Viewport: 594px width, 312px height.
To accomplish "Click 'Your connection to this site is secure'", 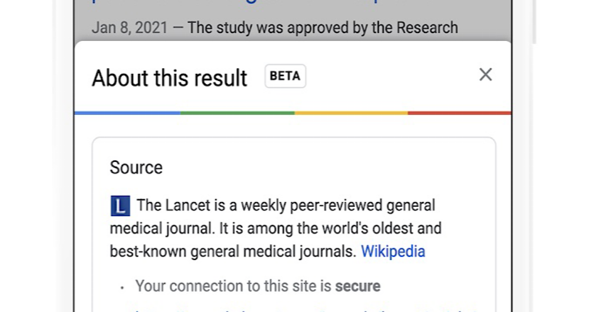I will click(x=258, y=286).
